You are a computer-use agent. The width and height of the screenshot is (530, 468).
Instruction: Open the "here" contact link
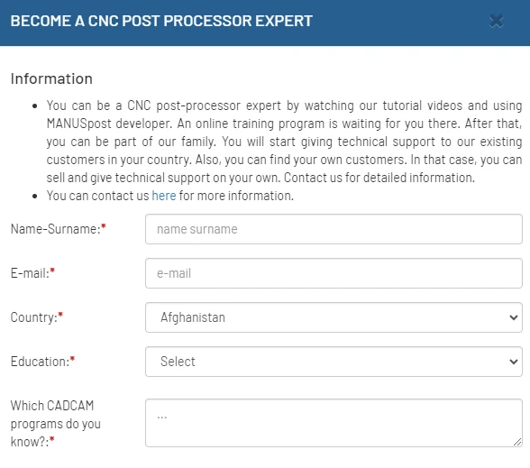[164, 196]
